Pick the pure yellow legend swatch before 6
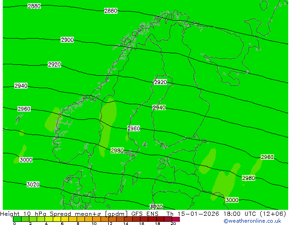This screenshot has width=291, height=225. coord(57,219)
